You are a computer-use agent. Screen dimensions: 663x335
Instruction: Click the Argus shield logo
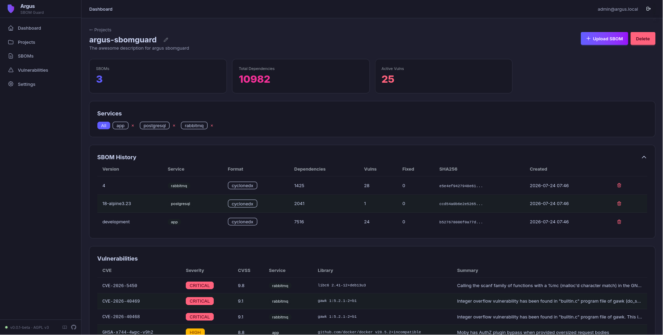coord(11,9)
